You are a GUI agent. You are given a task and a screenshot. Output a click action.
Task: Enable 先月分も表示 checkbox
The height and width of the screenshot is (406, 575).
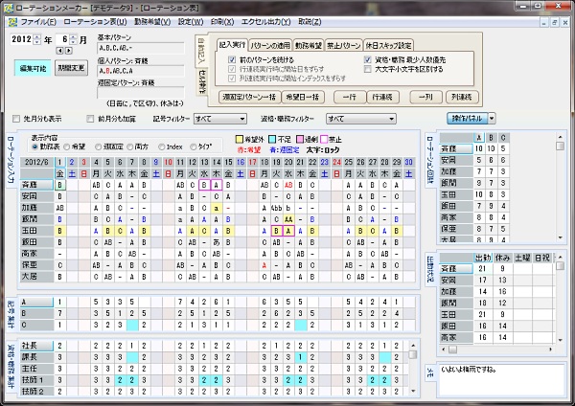[16, 119]
